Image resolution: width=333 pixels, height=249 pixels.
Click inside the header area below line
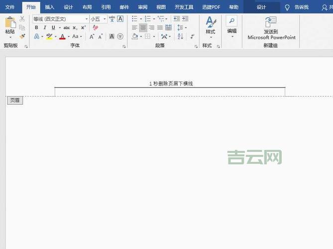click(170, 92)
